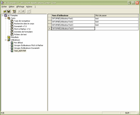140x115 pixels.
Task: Click the Save floppy disk toolbar icon
Action: click(9, 11)
